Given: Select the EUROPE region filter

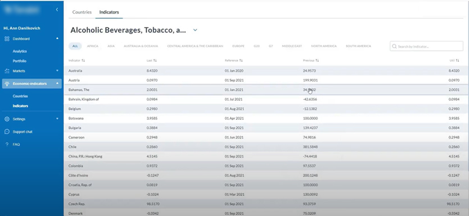Looking at the screenshot, I should point(238,46).
